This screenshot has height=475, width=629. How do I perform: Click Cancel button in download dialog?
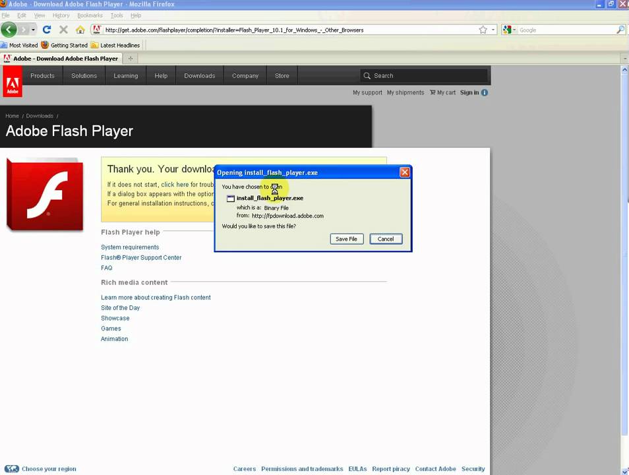[x=386, y=239]
